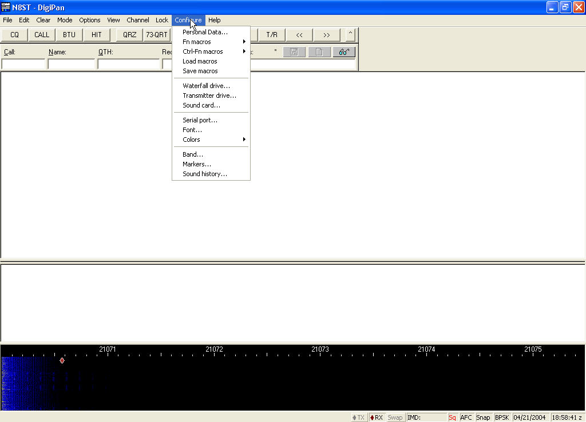Open the View menu

(x=114, y=20)
